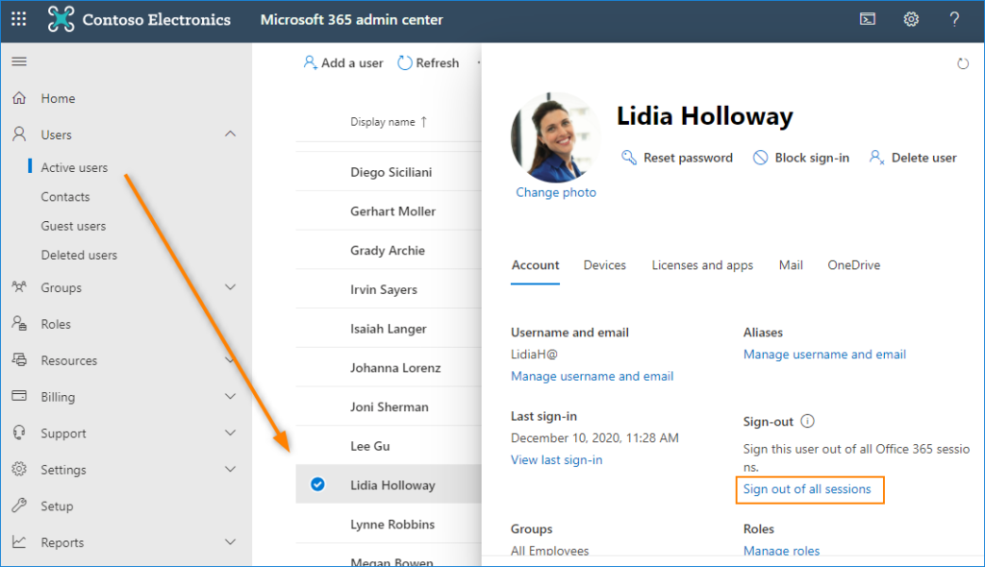This screenshot has width=985, height=567.
Task: Click the Block sign-in circle icon
Action: pyautogui.click(x=760, y=158)
